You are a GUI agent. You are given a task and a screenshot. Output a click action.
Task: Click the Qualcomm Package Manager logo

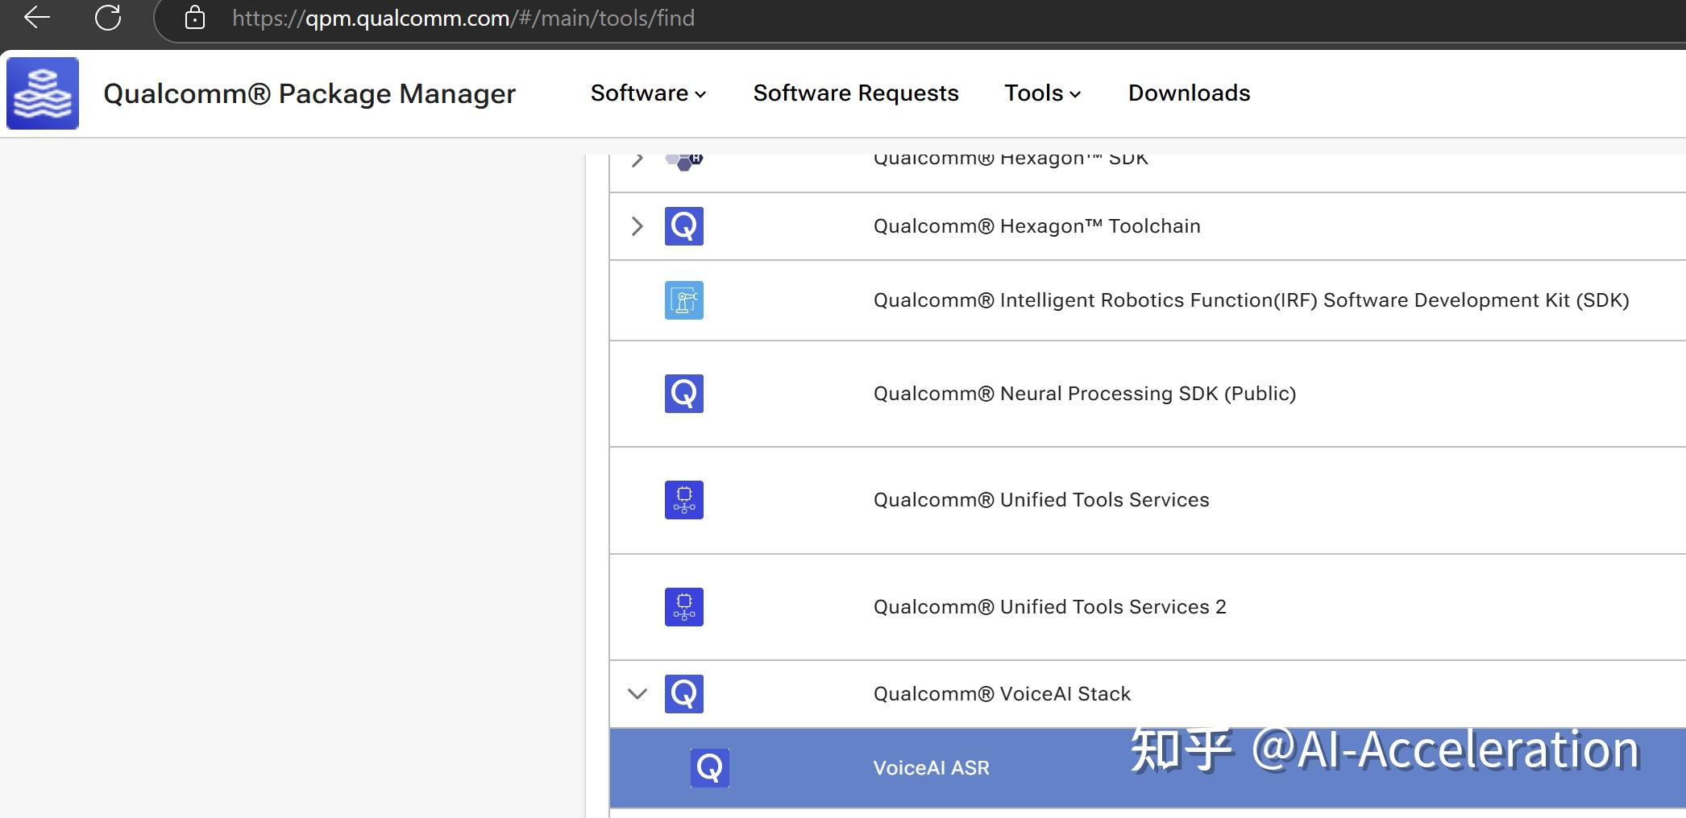[43, 92]
